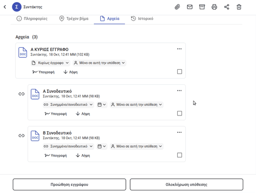The height and width of the screenshot is (193, 256).
Task: Click DOC file icon of Β Συνοδευτικό
Action: click(x=35, y=136)
